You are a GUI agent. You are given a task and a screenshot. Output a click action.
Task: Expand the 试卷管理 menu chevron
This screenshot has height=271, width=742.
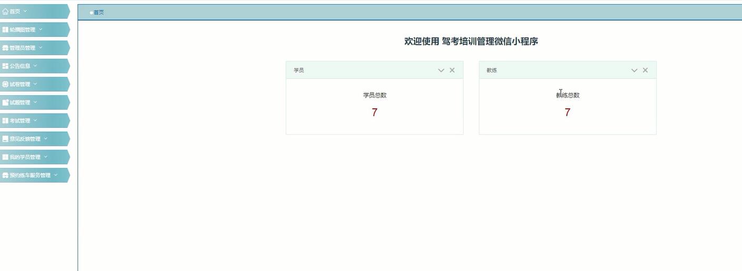coord(35,84)
